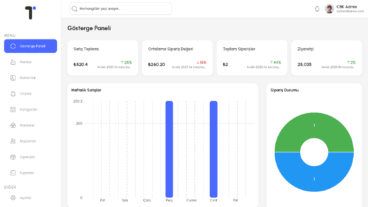Click the search magnifier icon

click(74, 9)
